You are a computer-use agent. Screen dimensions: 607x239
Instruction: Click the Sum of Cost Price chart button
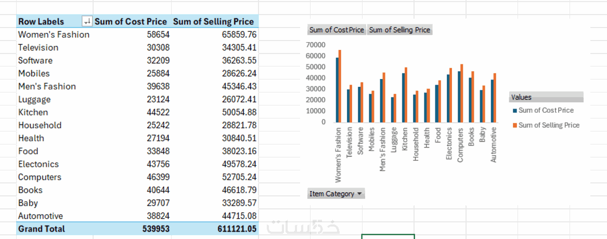coord(337,30)
